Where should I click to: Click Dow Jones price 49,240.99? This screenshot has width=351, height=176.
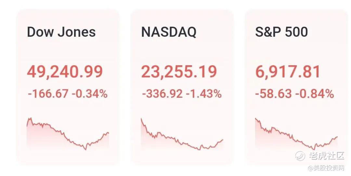pyautogui.click(x=65, y=72)
